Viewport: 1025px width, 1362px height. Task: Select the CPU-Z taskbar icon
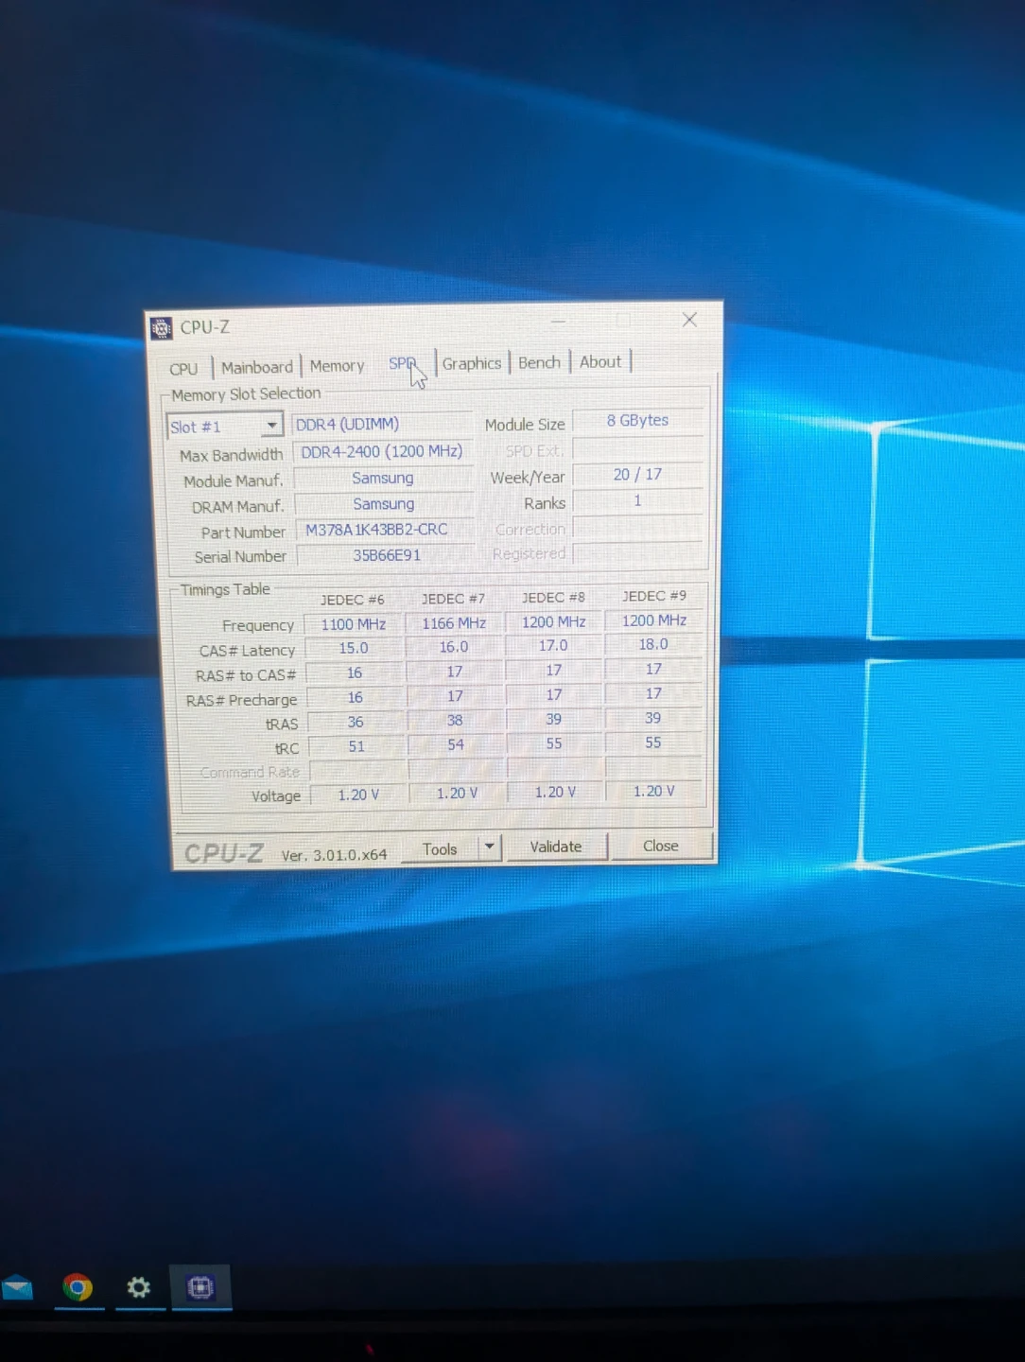coord(200,1287)
